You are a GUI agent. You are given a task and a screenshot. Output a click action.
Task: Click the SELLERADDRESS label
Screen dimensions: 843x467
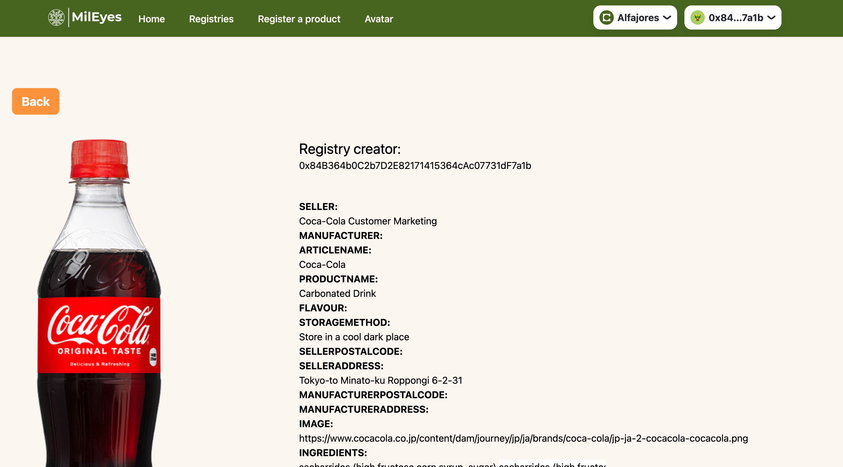[x=341, y=366]
